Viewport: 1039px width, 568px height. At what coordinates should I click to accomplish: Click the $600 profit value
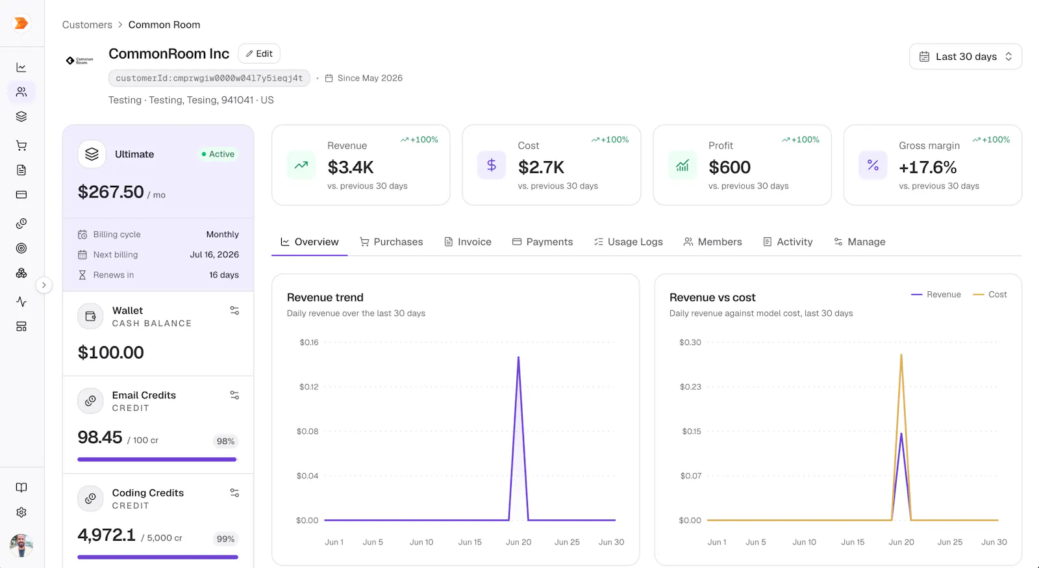pos(730,167)
